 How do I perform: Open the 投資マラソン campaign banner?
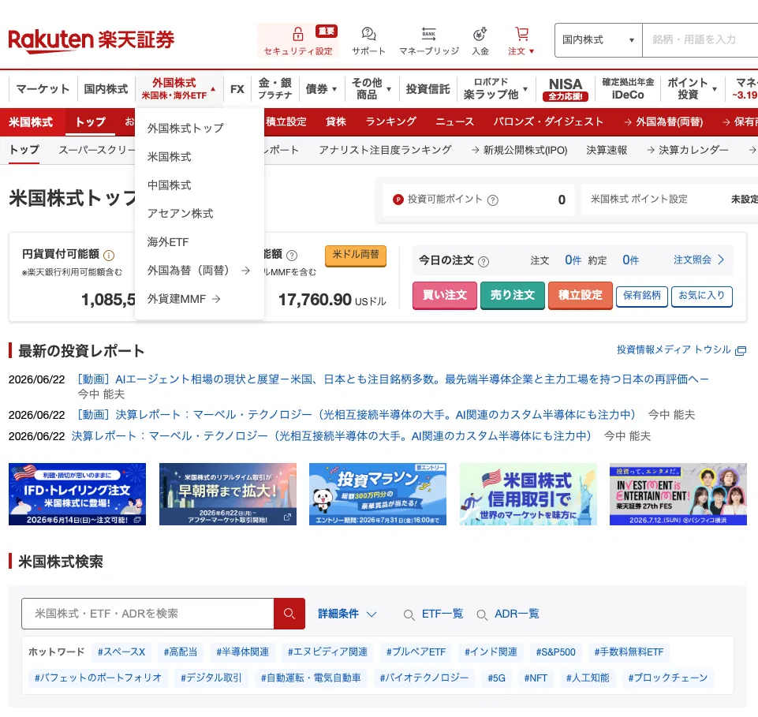point(378,494)
